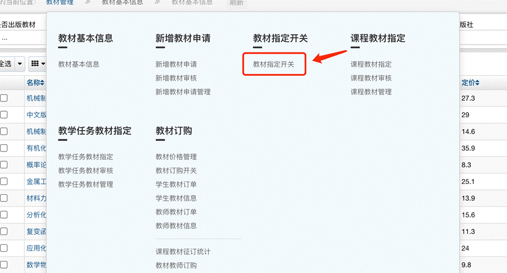Choose 课程教材审核 menu entry

point(371,78)
